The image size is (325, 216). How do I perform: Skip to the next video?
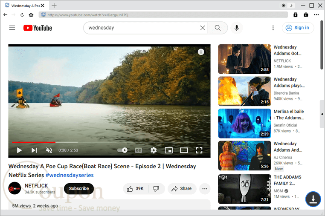coord(34,150)
